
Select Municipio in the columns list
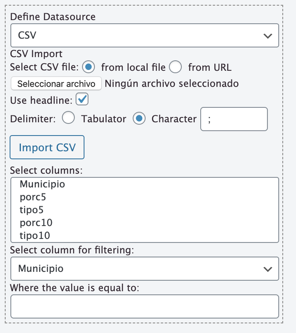pyautogui.click(x=42, y=184)
